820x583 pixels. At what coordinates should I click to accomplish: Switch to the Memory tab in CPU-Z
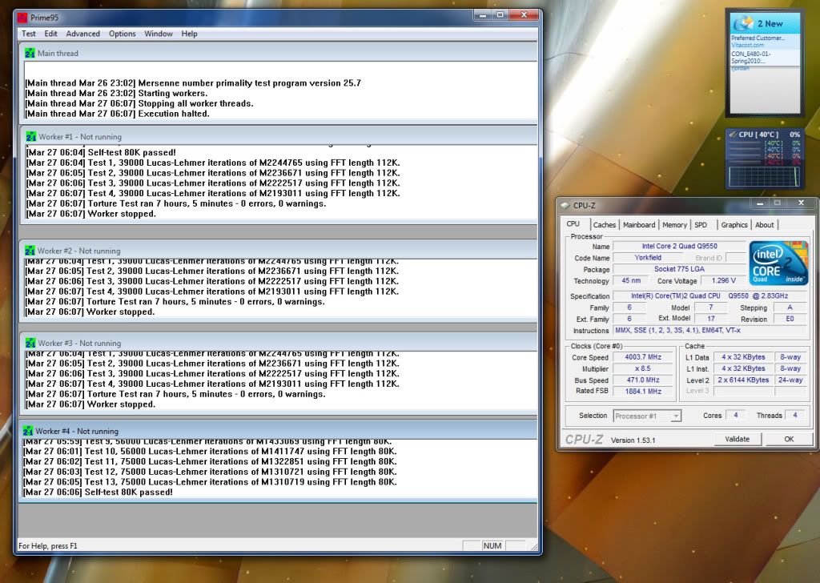point(674,225)
